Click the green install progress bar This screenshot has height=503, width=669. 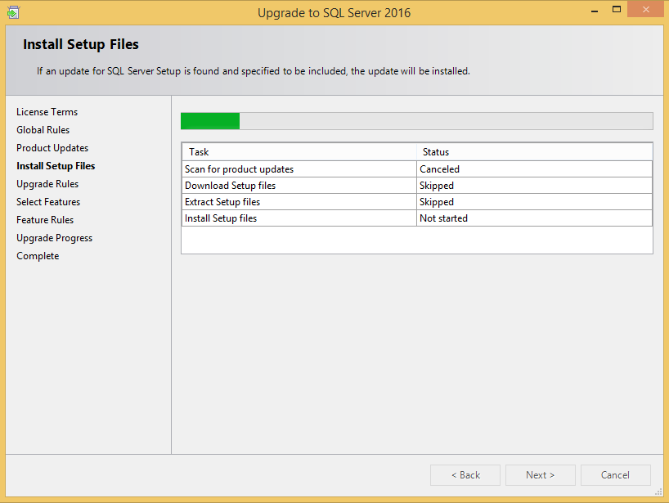(416, 121)
